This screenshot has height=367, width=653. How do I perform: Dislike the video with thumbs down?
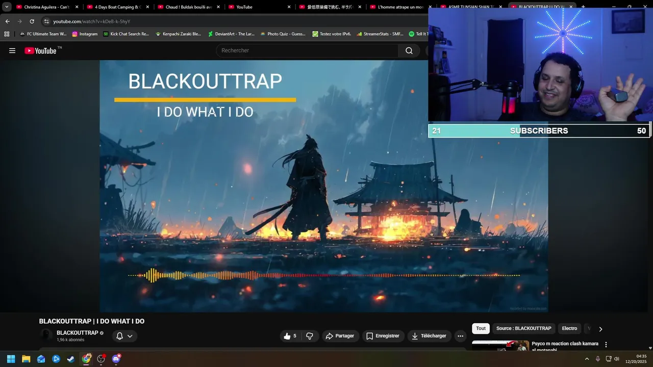point(310,336)
